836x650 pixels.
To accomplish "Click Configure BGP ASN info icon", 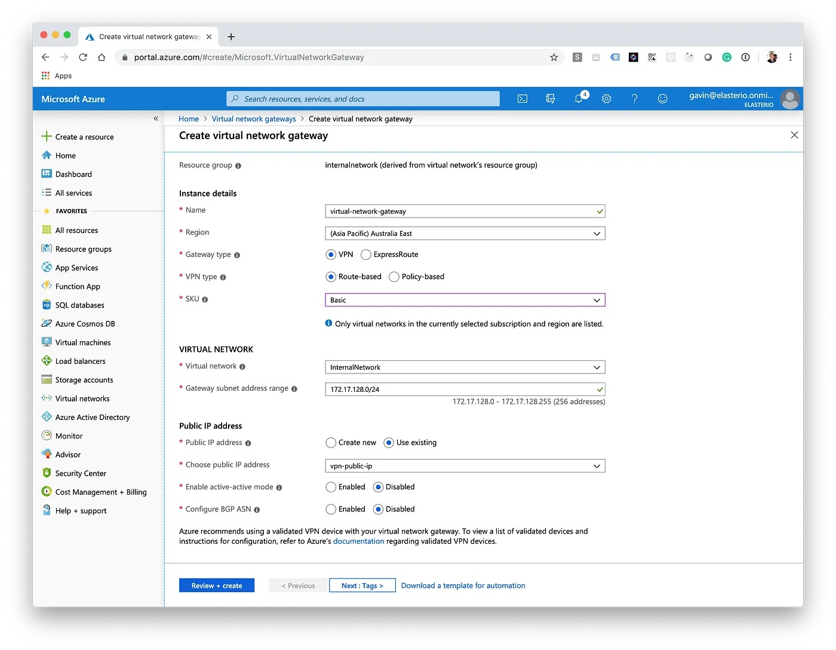I will (257, 510).
